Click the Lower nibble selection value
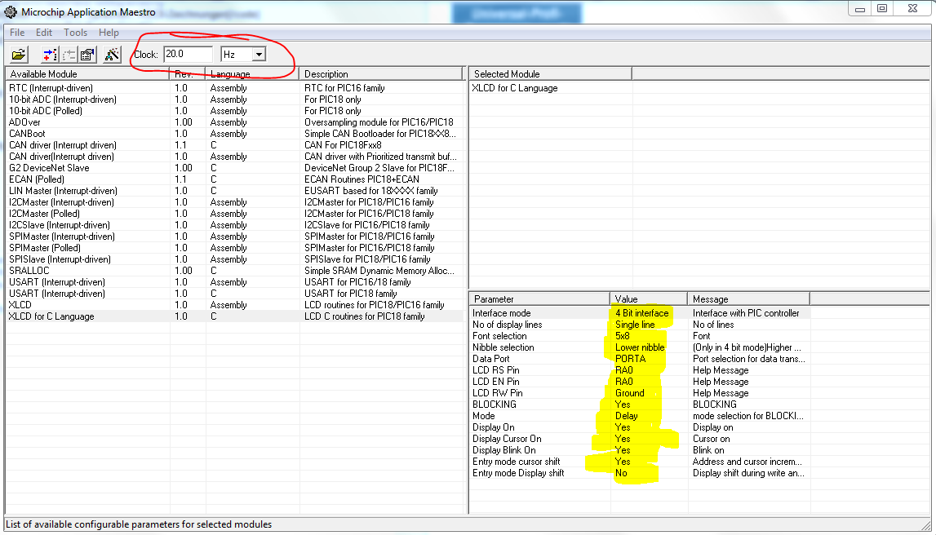Image resolution: width=936 pixels, height=535 pixels. click(639, 347)
